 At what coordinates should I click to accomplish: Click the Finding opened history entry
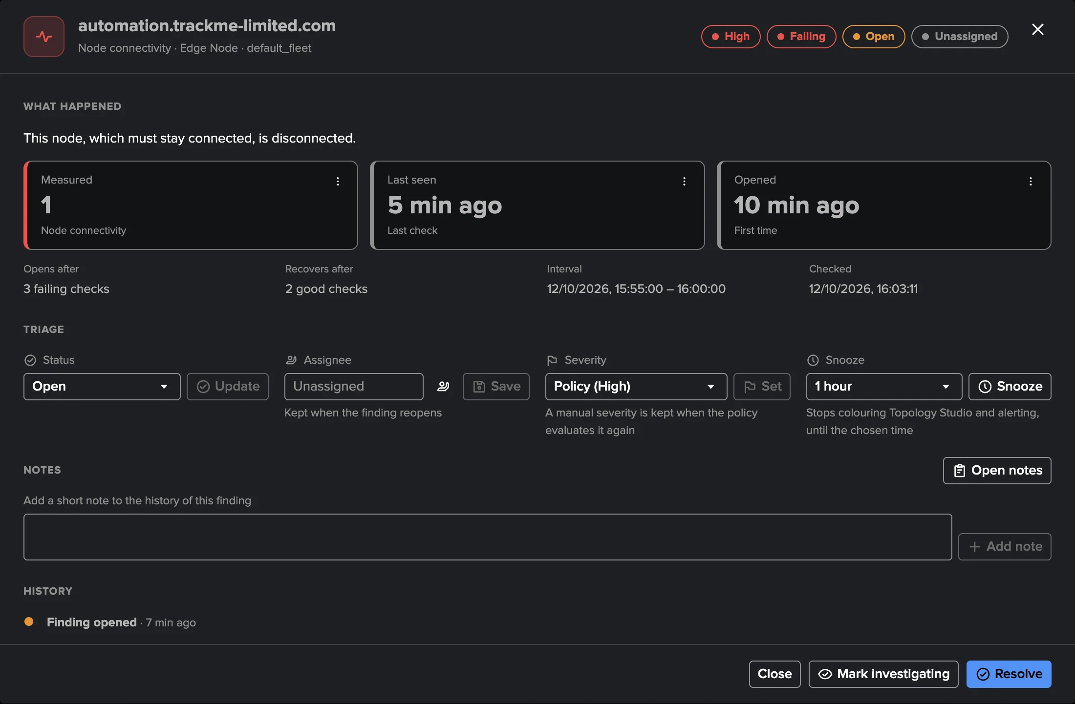tap(121, 622)
